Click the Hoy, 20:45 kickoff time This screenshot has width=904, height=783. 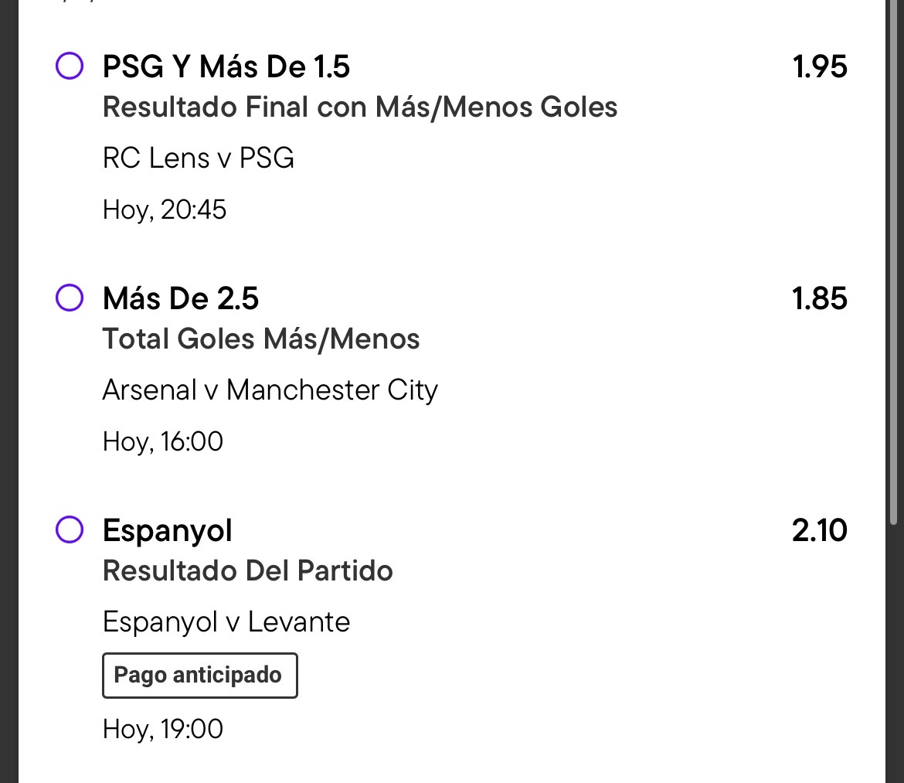pyautogui.click(x=165, y=210)
